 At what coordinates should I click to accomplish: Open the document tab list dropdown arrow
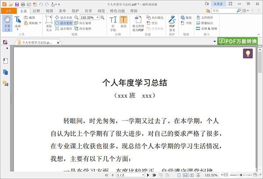click(x=214, y=42)
